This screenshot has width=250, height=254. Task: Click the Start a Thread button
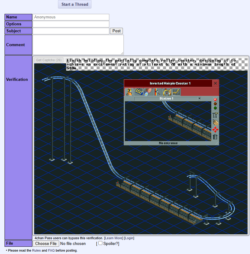[x=75, y=4]
